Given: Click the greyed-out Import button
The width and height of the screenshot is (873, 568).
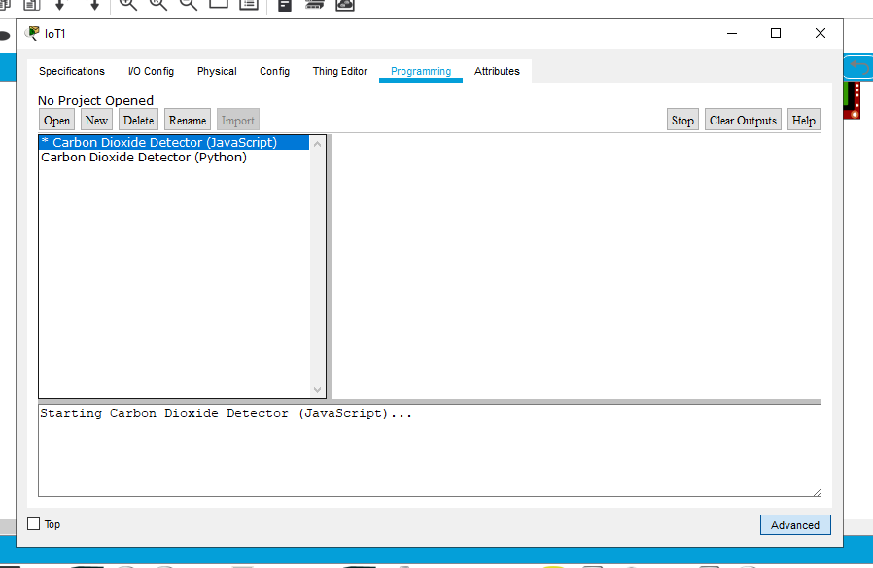Looking at the screenshot, I should coord(238,121).
